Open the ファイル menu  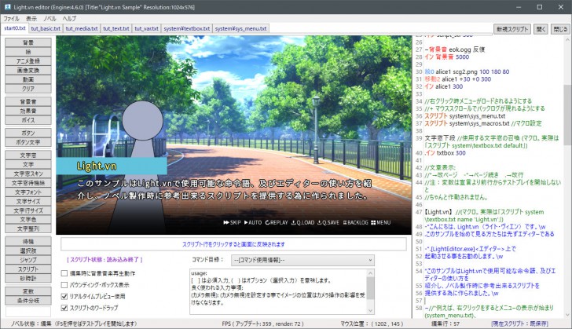pyautogui.click(x=11, y=19)
